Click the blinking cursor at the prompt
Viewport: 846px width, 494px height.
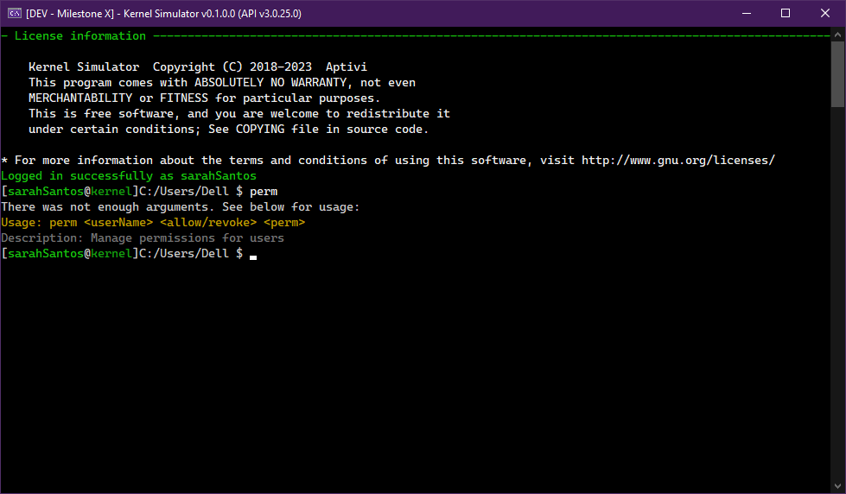253,255
